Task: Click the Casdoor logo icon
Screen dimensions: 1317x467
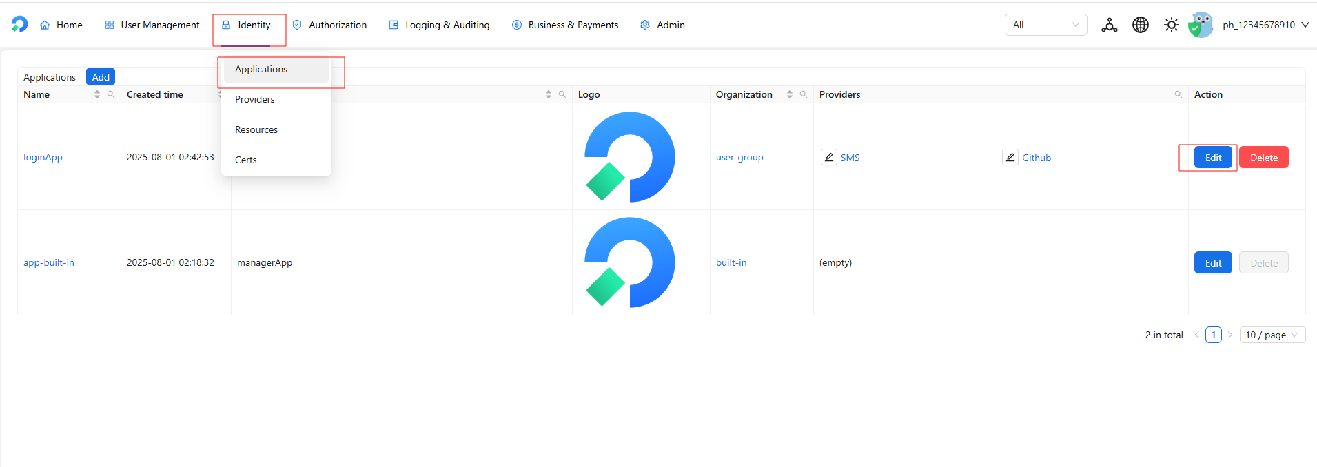Action: [x=19, y=24]
